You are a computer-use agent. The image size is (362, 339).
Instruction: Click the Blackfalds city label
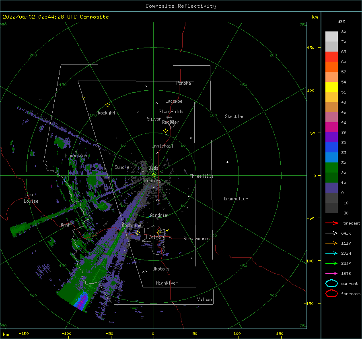[x=171, y=112]
